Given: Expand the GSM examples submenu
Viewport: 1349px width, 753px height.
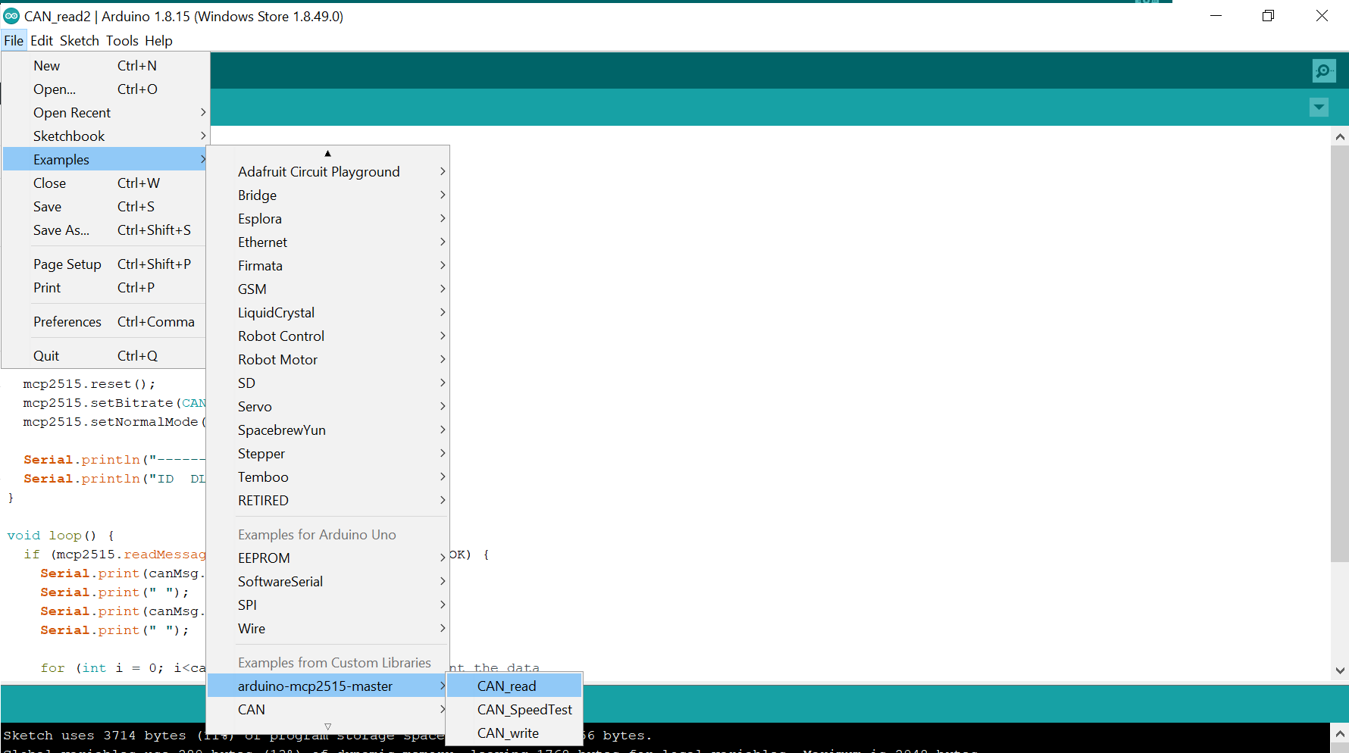Looking at the screenshot, I should point(328,289).
